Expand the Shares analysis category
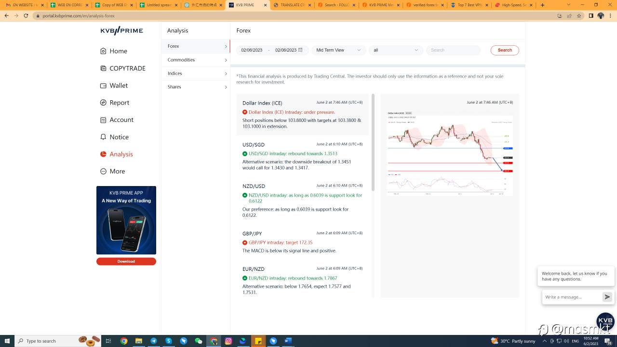The width and height of the screenshot is (617, 347). (x=196, y=87)
